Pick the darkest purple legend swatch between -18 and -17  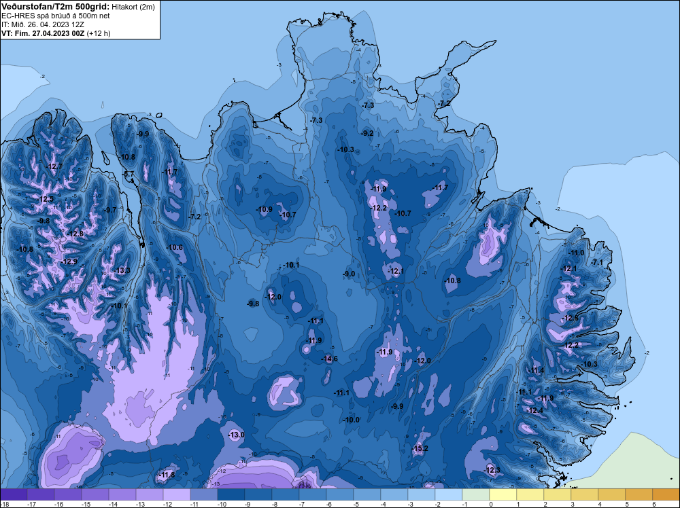pyautogui.click(x=14, y=494)
